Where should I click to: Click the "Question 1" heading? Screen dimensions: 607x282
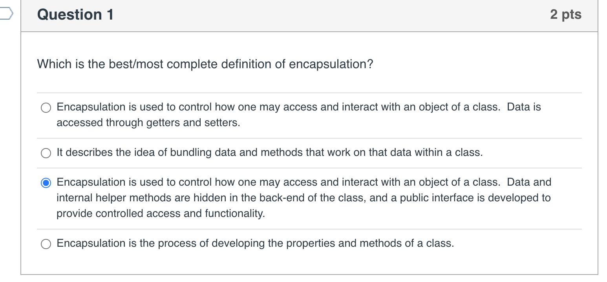pos(75,15)
